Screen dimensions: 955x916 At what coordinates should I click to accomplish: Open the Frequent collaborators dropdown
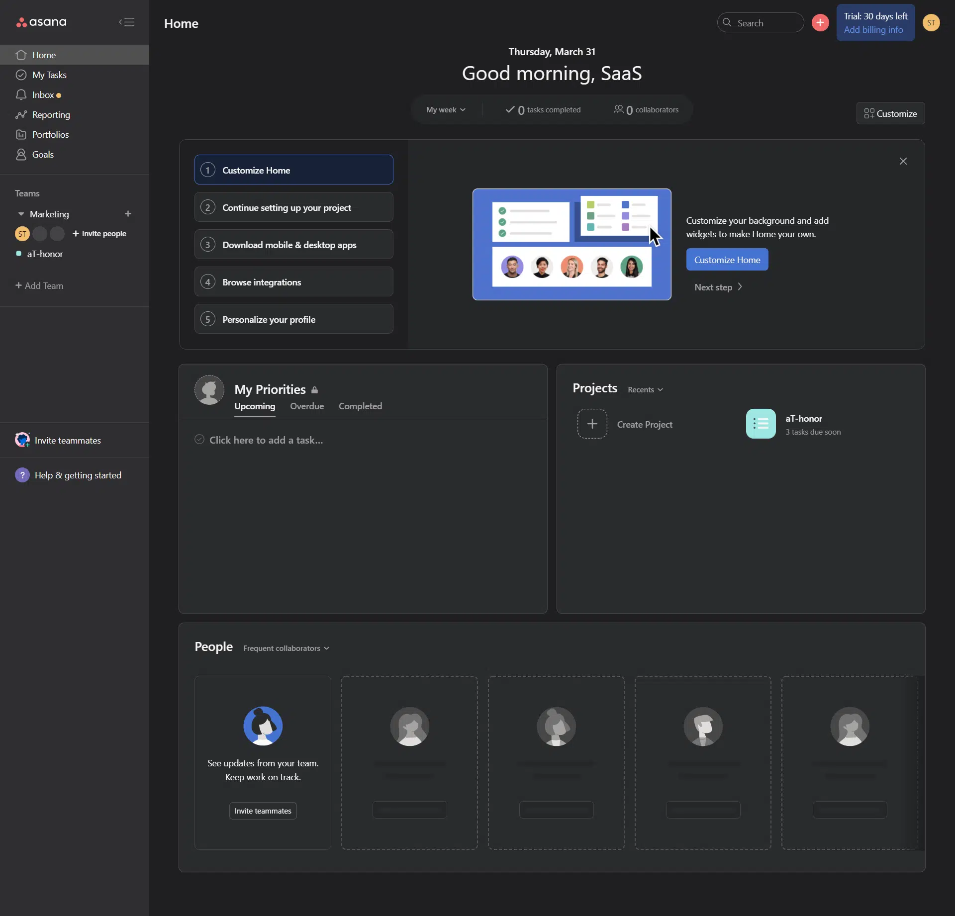286,648
